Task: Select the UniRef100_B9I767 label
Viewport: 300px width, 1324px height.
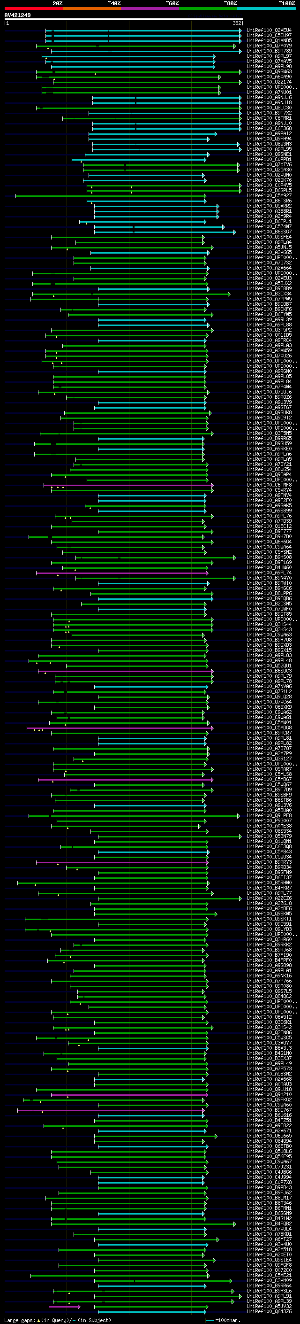Action: click(x=269, y=1110)
